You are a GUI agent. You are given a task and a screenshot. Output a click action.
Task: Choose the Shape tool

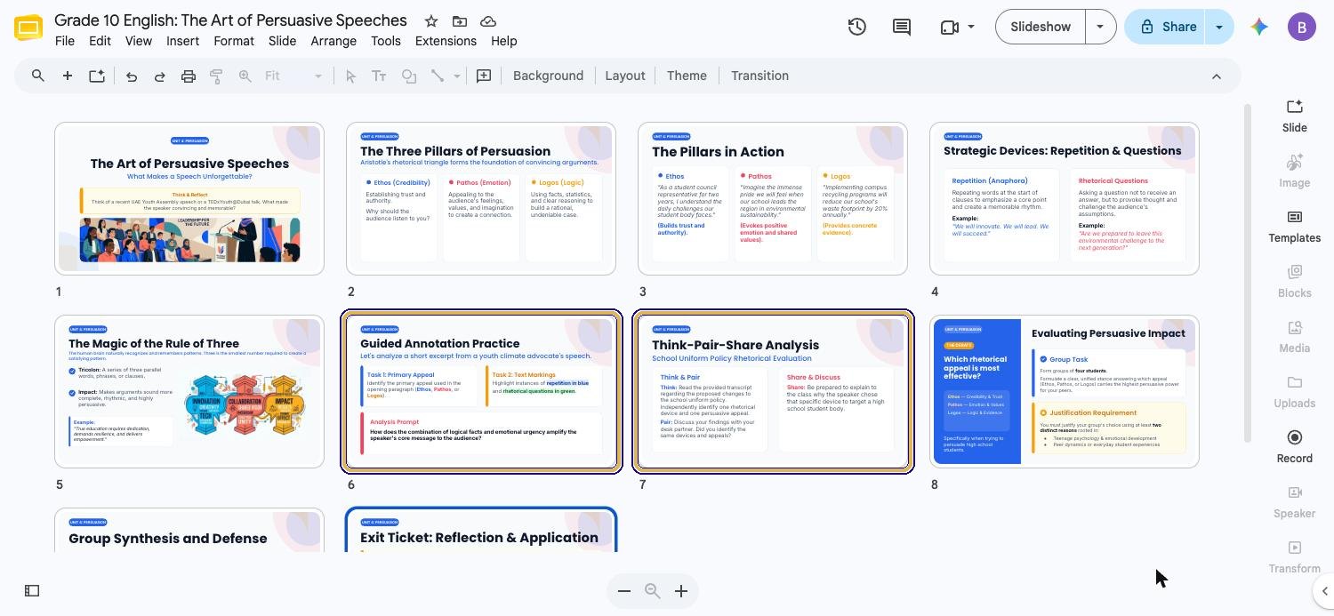pos(408,76)
